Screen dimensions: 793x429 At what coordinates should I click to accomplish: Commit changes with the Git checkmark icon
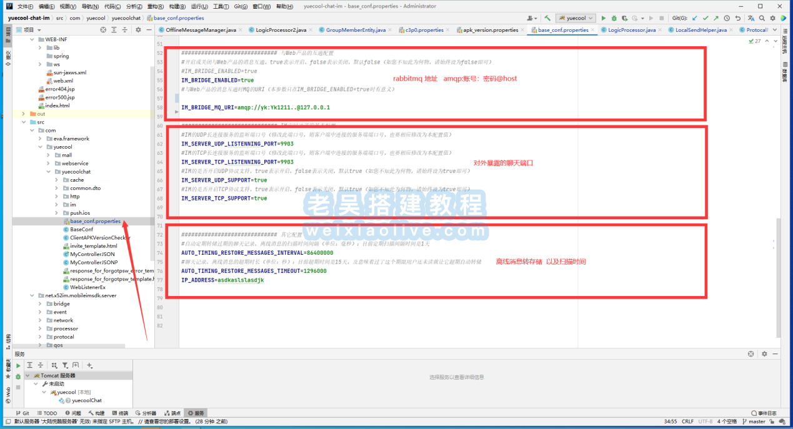tap(705, 18)
